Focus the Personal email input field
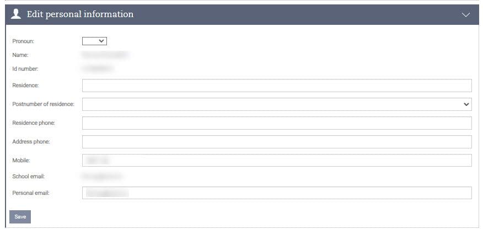 click(277, 193)
